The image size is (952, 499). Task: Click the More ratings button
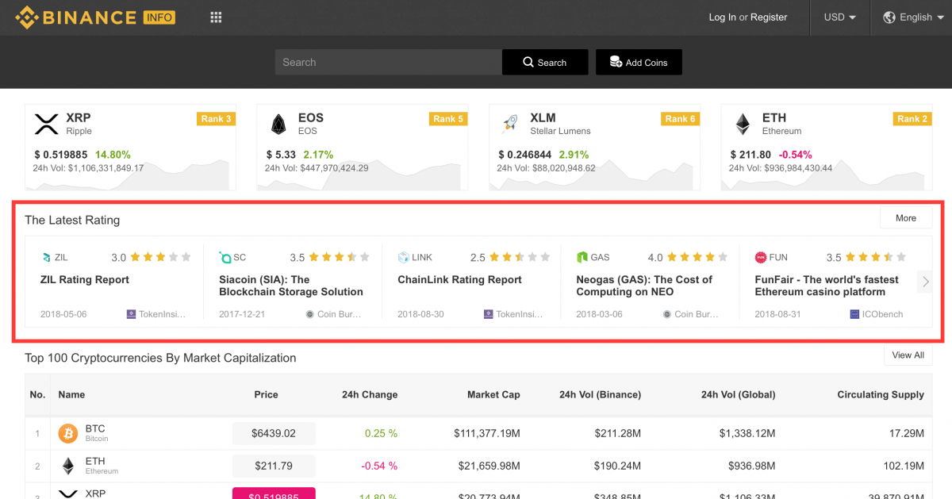[x=905, y=218]
